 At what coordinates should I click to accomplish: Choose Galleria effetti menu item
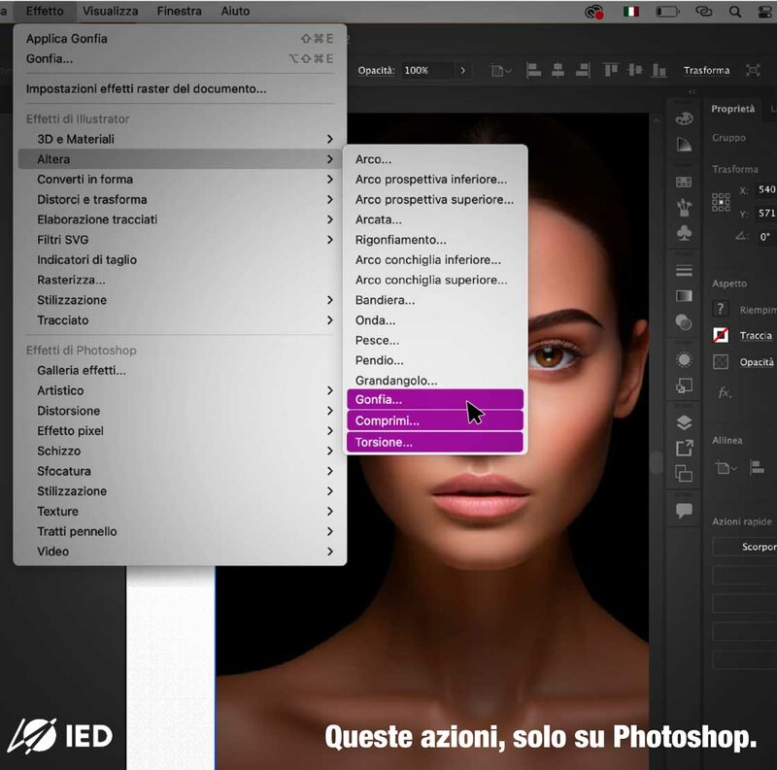[181, 371]
